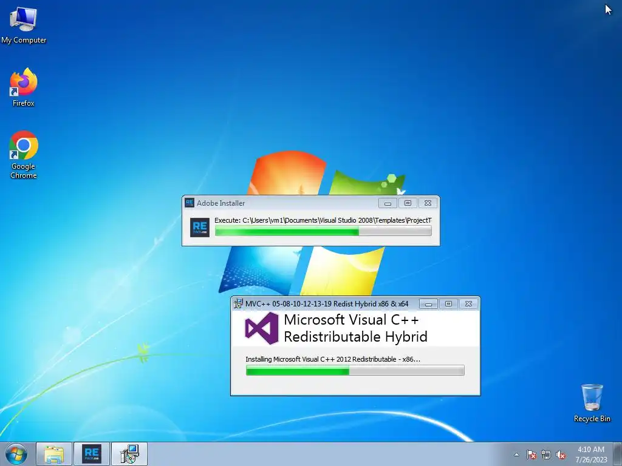This screenshot has width=622, height=466.
Task: Minimize the Adobe Installer window
Action: [x=388, y=203]
